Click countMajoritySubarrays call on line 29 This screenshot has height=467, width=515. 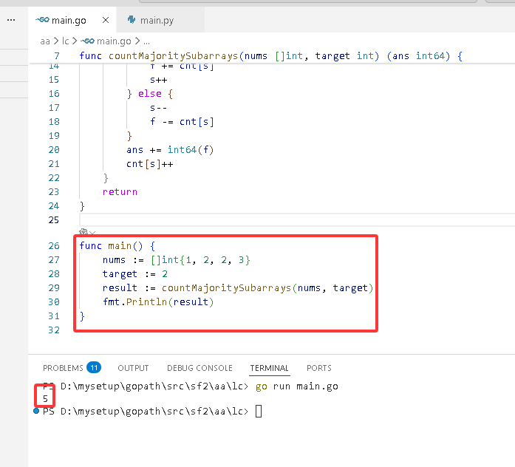(x=226, y=287)
